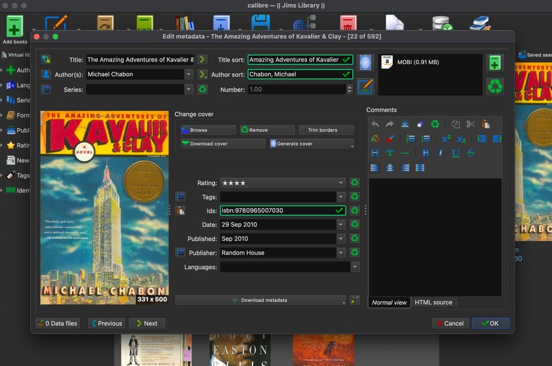
Task: Paste ISBN into Ids icon
Action: 181,210
